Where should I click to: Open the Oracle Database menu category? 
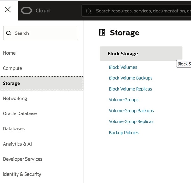tap(20, 113)
